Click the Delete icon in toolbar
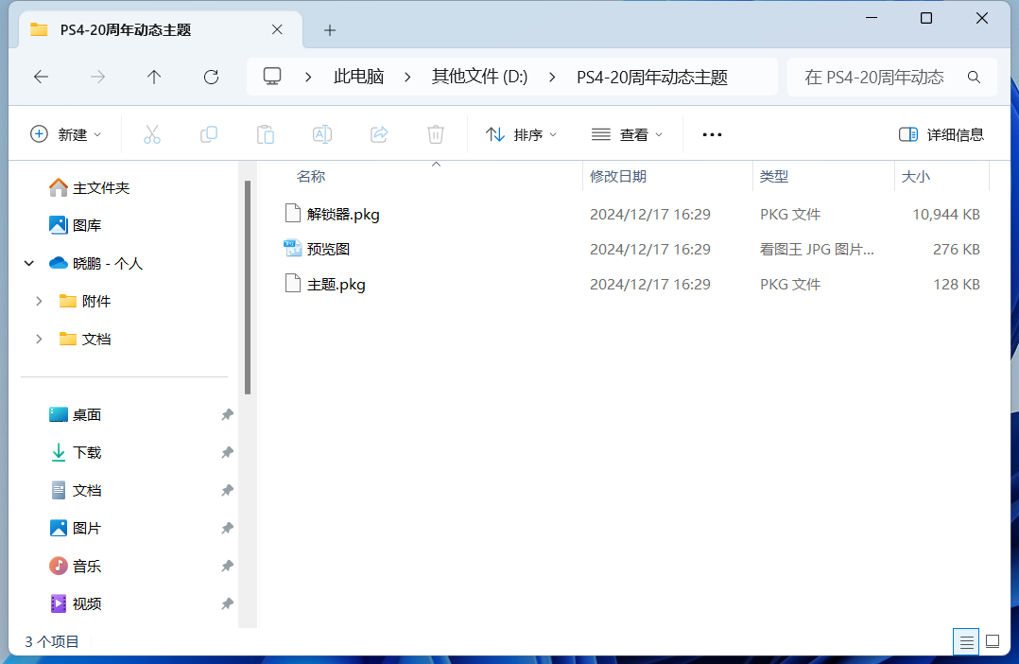This screenshot has height=664, width=1019. [x=435, y=134]
